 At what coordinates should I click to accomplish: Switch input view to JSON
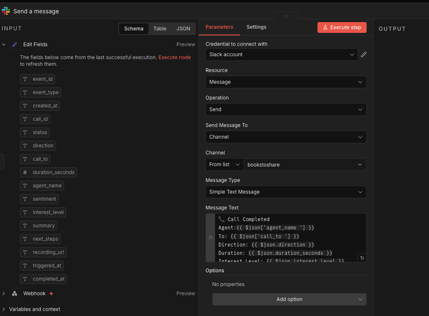(x=183, y=29)
